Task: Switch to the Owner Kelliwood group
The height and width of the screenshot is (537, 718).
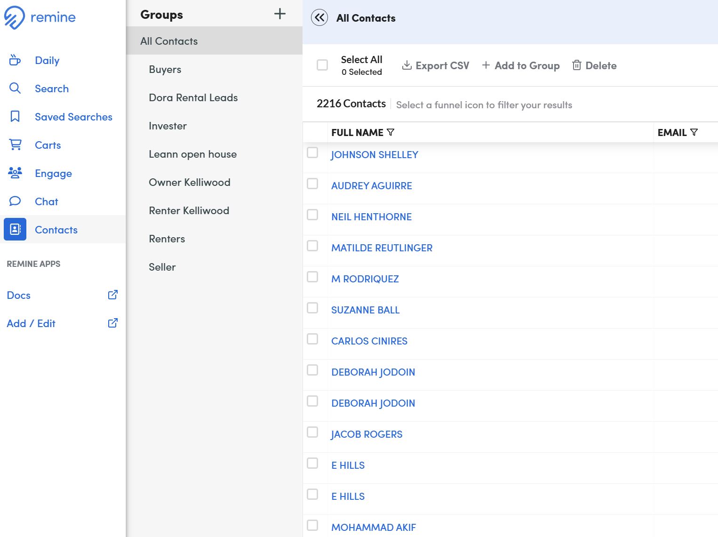Action: pyautogui.click(x=189, y=183)
